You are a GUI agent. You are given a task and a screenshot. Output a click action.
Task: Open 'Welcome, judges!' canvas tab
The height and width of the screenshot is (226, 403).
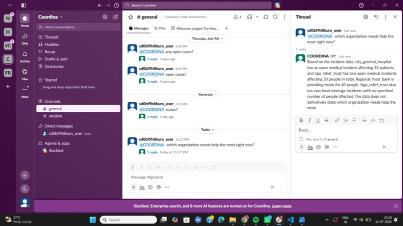[x=194, y=28]
